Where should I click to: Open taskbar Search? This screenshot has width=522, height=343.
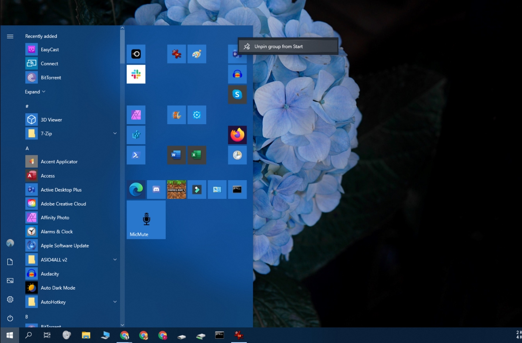click(x=29, y=335)
